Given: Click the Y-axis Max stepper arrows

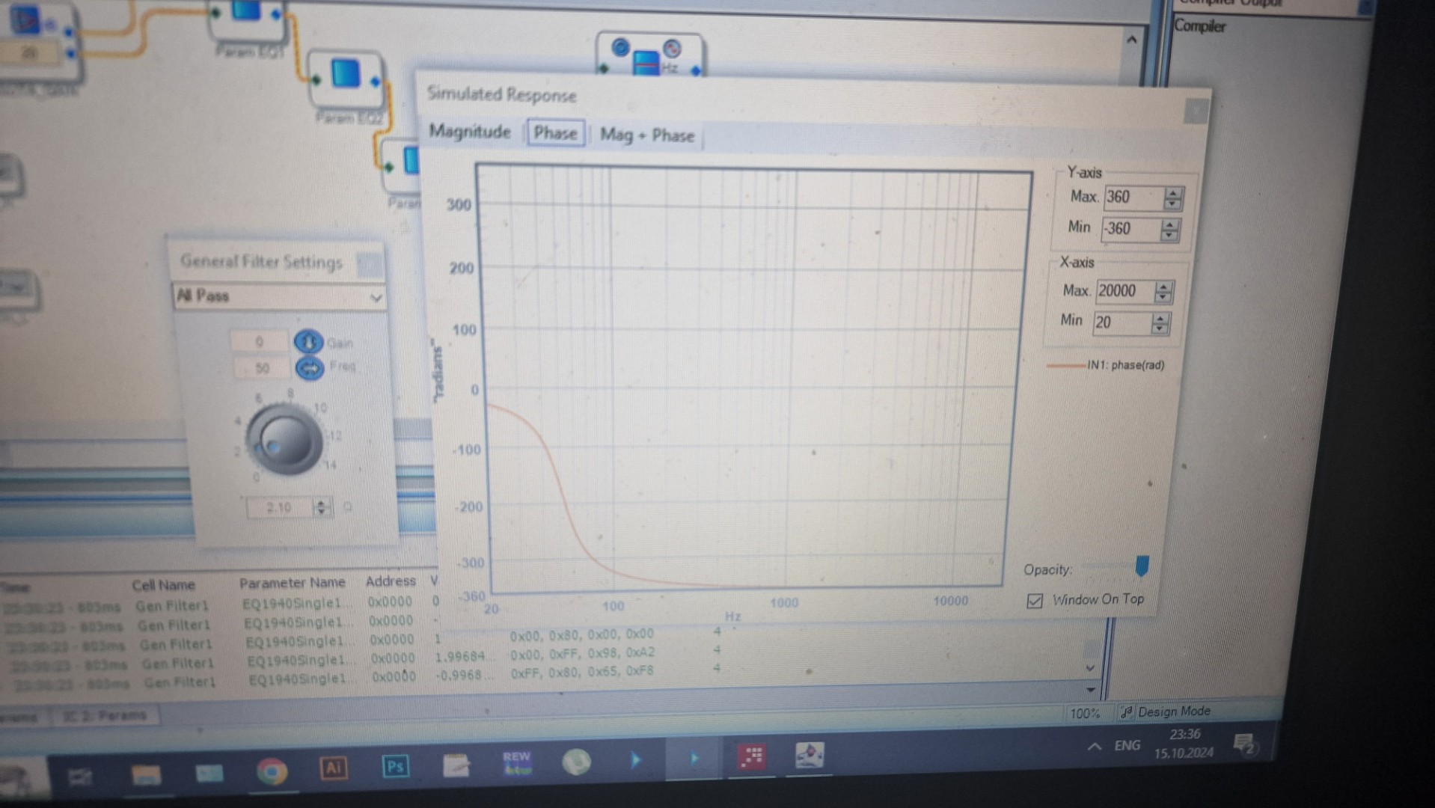Looking at the screenshot, I should [1172, 198].
